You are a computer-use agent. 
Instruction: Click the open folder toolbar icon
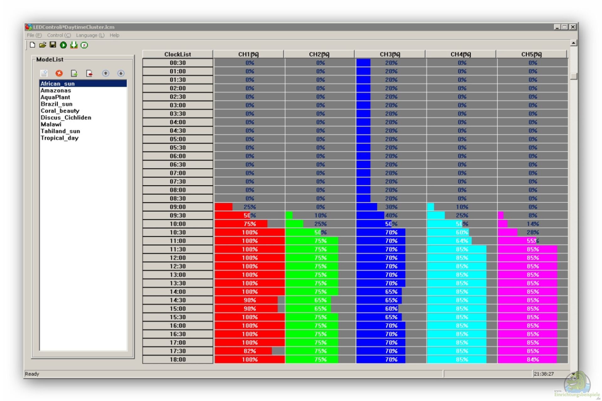click(43, 45)
